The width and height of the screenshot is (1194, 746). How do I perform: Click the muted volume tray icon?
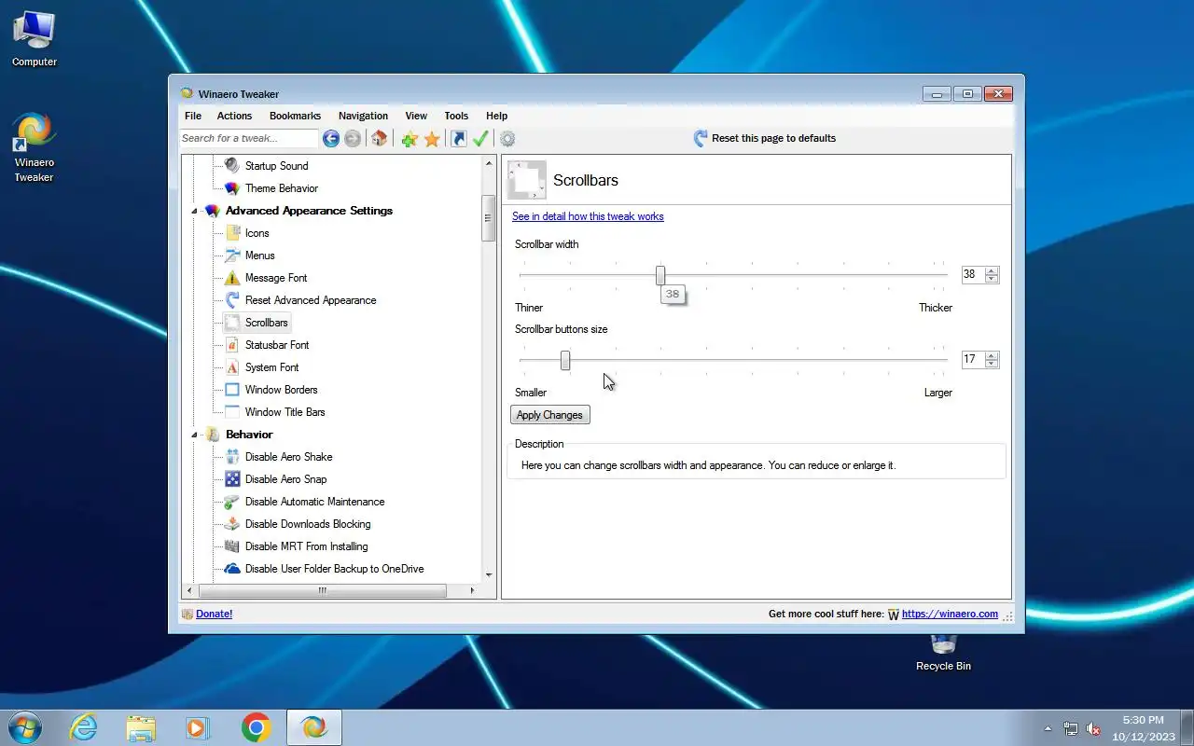(1093, 728)
